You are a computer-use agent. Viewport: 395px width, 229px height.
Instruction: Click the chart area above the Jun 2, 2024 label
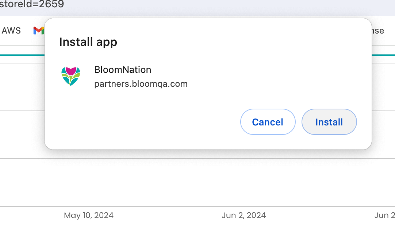click(243, 182)
